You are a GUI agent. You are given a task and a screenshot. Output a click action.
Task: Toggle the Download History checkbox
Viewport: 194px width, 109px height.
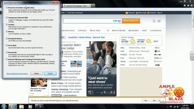point(7,38)
